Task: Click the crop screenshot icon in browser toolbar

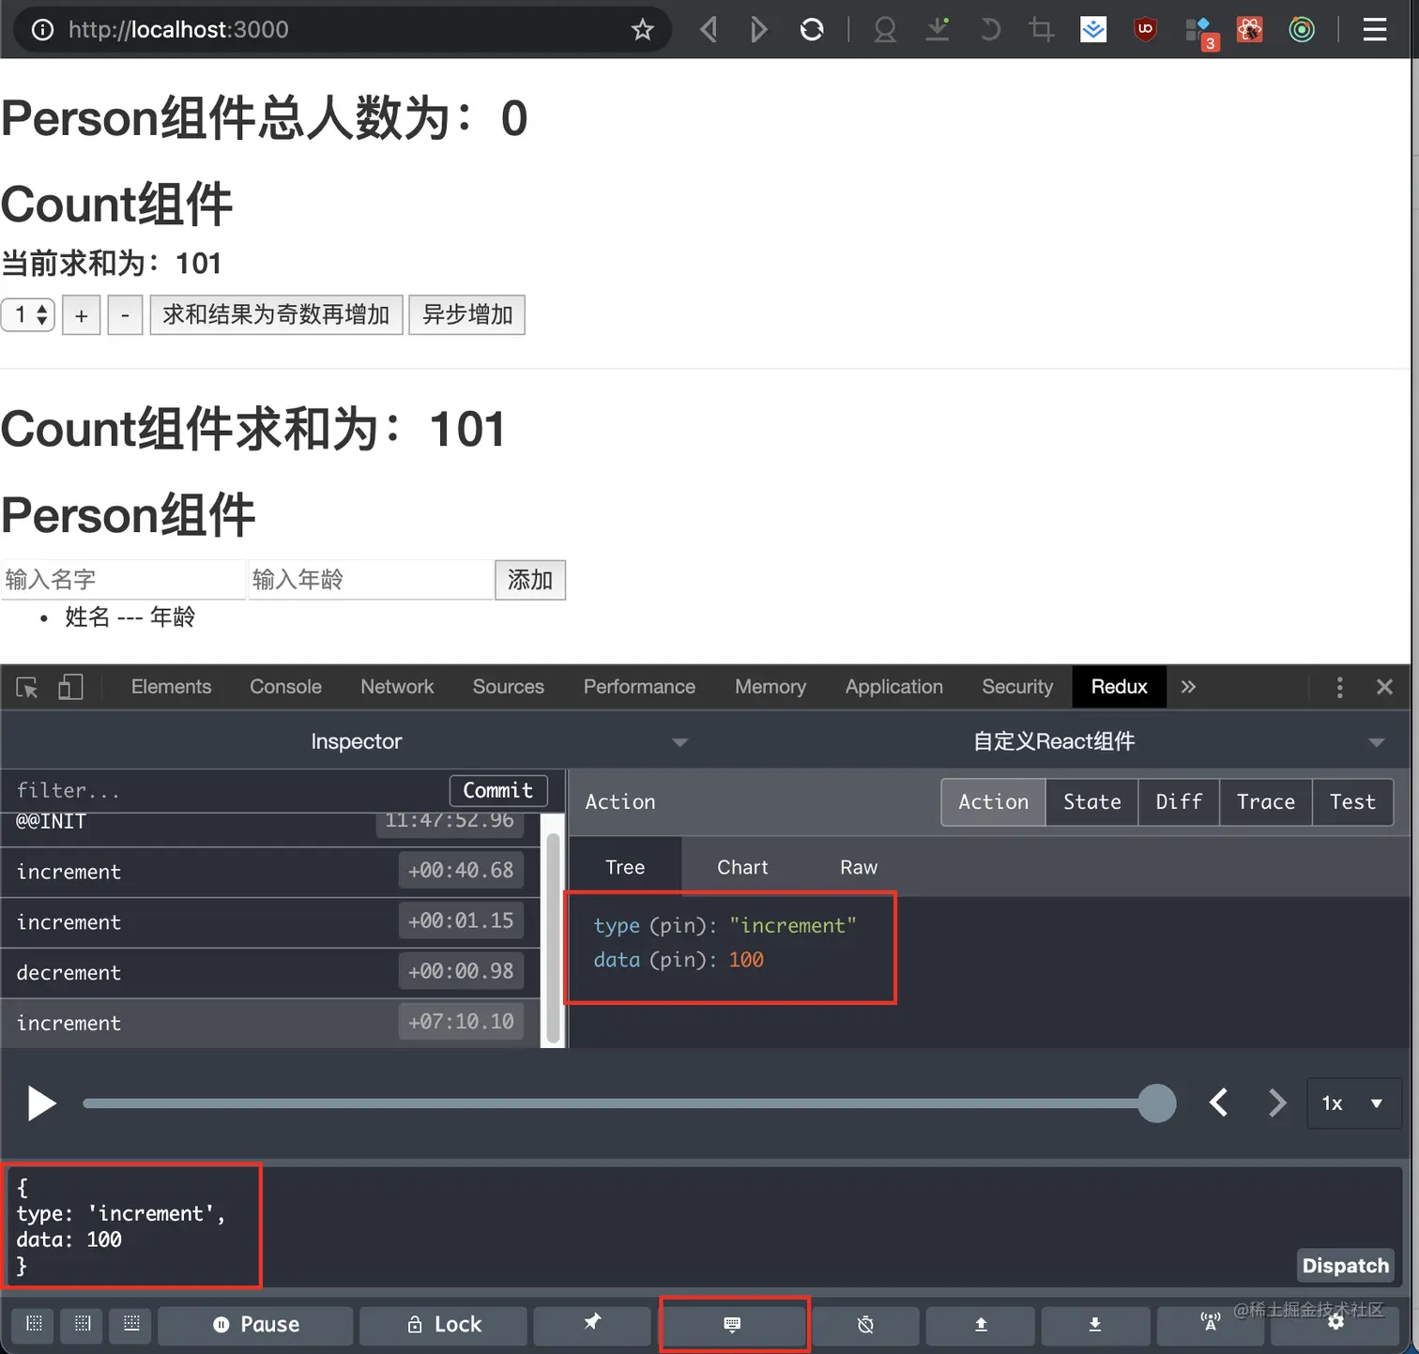Action: (x=1041, y=30)
